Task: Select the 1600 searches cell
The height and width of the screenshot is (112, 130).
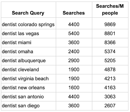Action: pyautogui.click(x=74, y=88)
